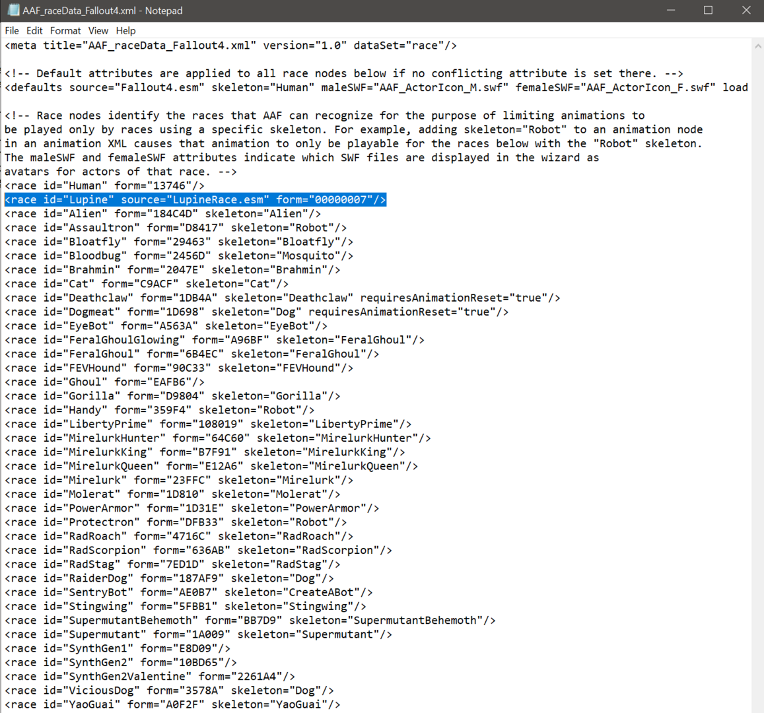This screenshot has width=764, height=713.
Task: Click the "in an animation XML causes" comment line
Action: coord(354,144)
